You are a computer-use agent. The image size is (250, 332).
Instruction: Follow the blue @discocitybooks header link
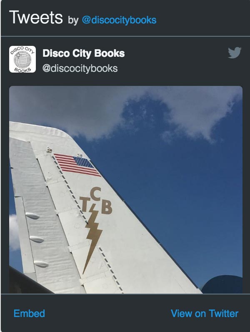pos(119,20)
